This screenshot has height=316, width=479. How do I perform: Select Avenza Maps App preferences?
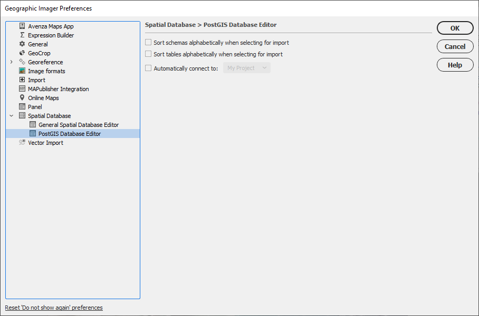tap(51, 26)
